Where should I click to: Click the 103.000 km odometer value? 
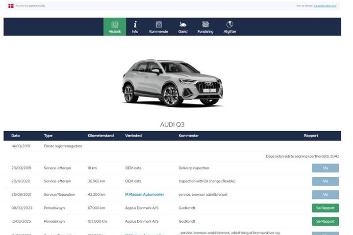[x=97, y=221]
